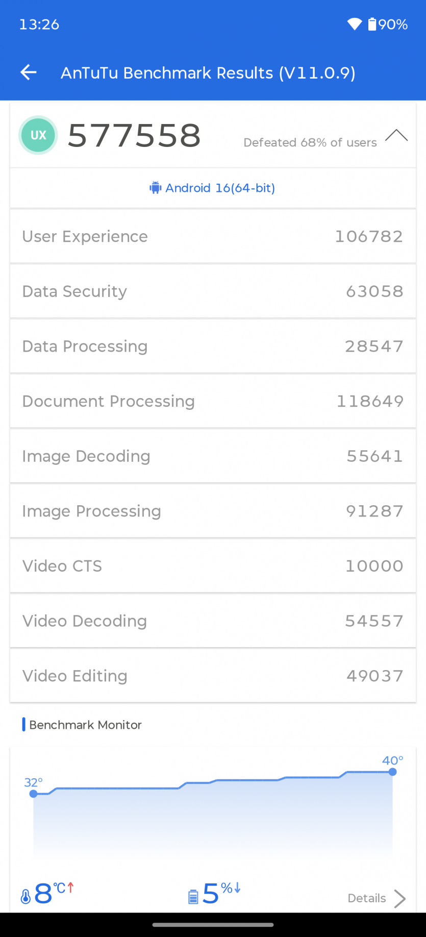Click the 32° start point marker
Viewport: 426px width, 937px height.
click(34, 794)
